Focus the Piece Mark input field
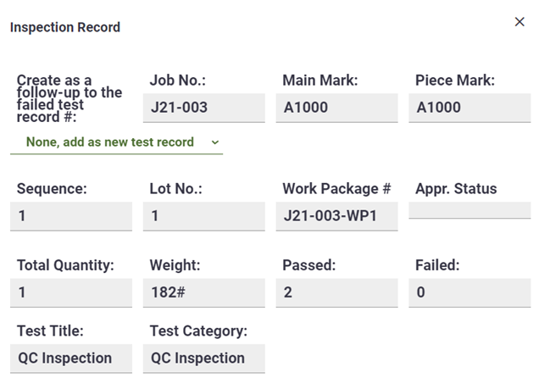 pyautogui.click(x=469, y=108)
